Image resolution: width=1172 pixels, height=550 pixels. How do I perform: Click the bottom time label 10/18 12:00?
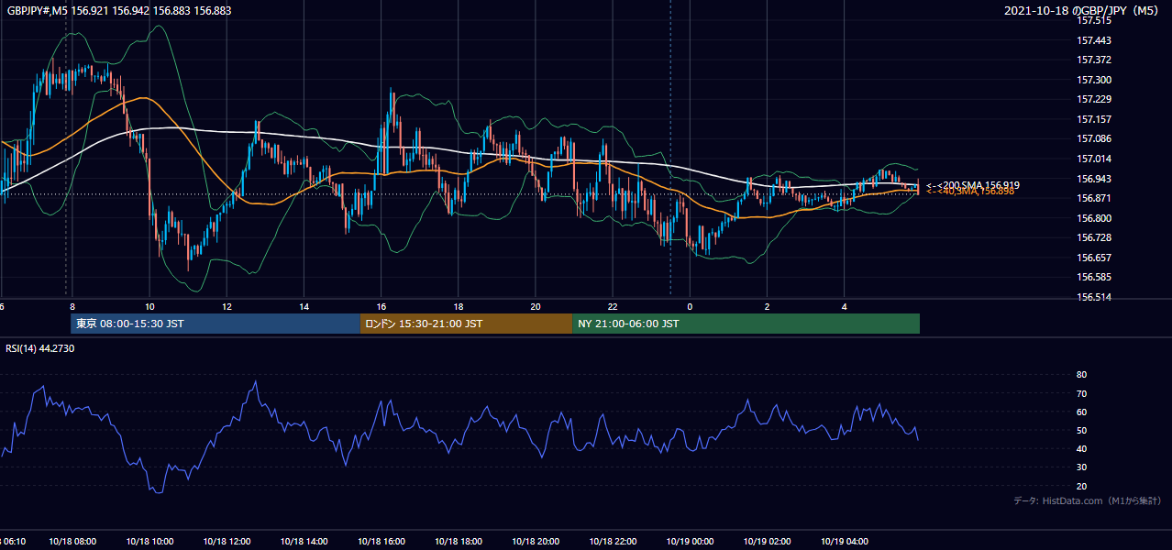[227, 542]
